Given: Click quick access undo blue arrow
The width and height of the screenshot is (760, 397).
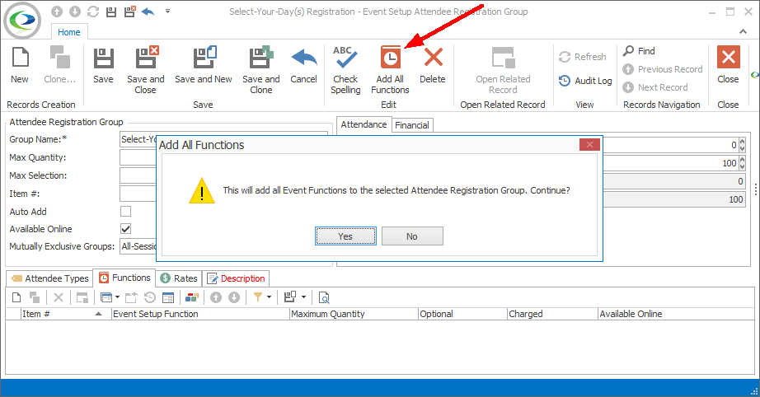Looking at the screenshot, I should [148, 12].
